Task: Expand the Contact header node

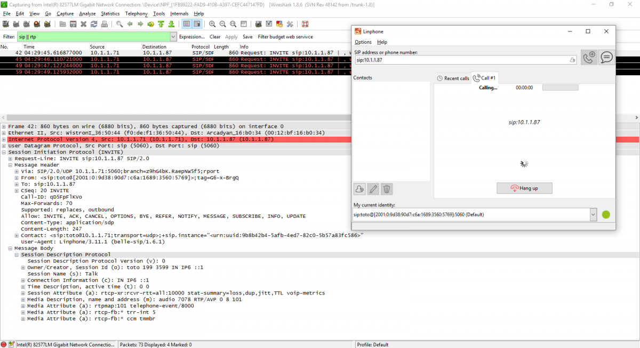Action: 17,235
